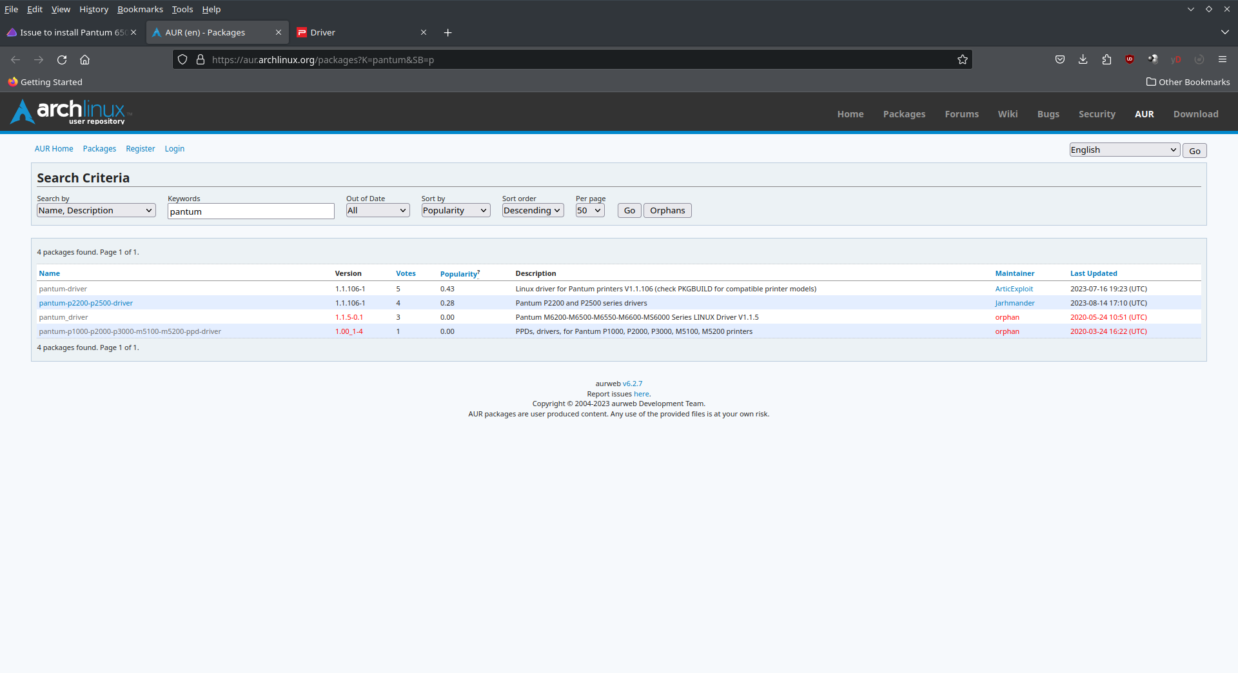The width and height of the screenshot is (1238, 673).
Task: Save page to Pocket
Action: point(1059,59)
